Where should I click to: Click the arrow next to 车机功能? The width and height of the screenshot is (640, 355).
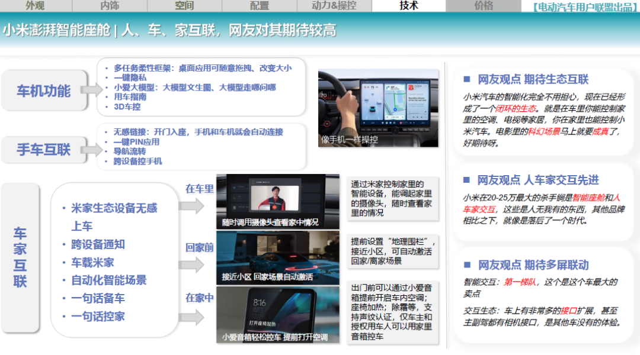[x=91, y=90]
